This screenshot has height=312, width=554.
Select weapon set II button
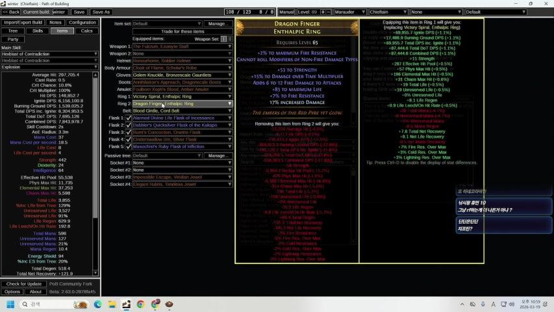pos(229,39)
